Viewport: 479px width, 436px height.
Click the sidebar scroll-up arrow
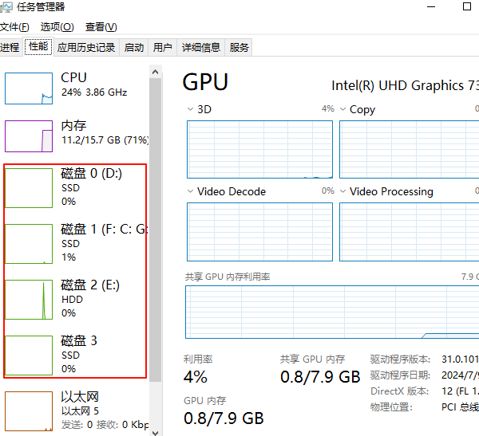tap(155, 72)
